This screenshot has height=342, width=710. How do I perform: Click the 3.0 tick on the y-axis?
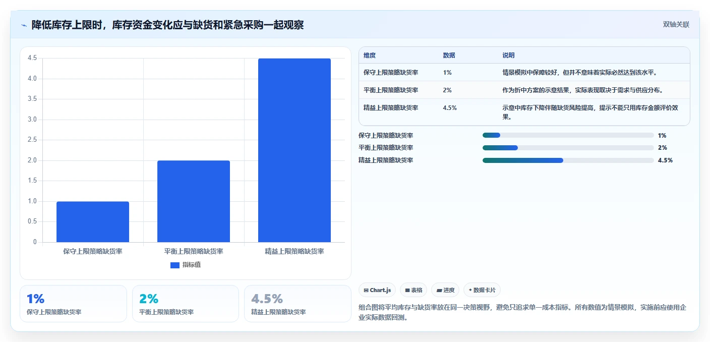point(32,120)
